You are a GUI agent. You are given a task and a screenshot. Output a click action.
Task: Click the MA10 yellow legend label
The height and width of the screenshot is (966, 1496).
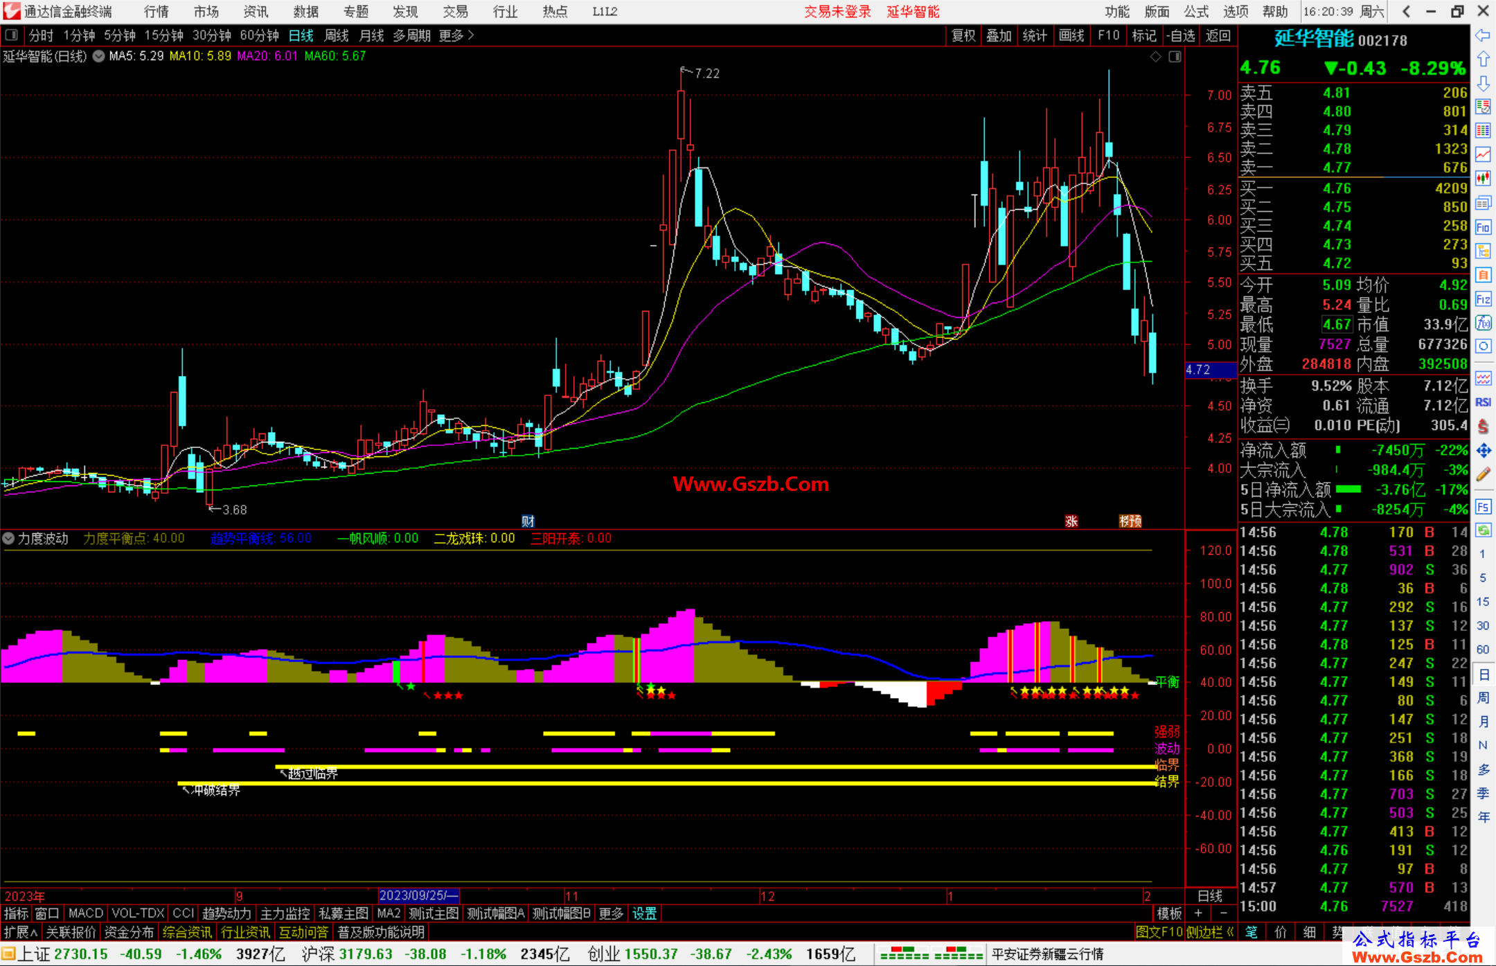pyautogui.click(x=200, y=56)
